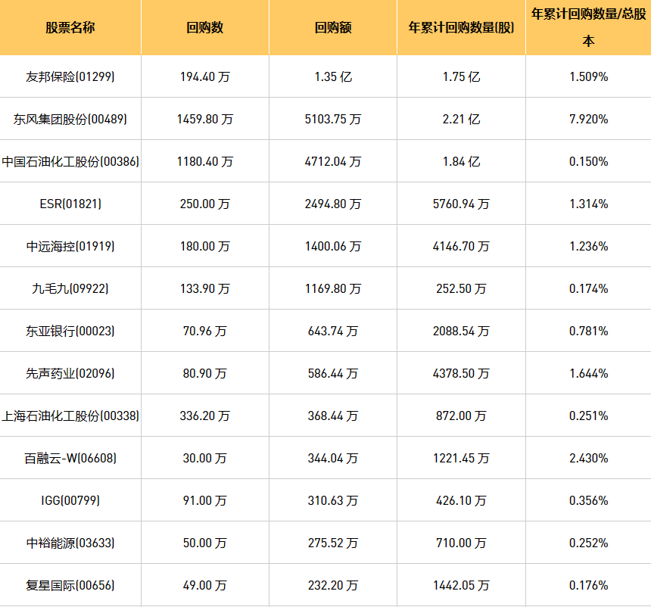Click the ESR(01821) stock cell
This screenshot has height=607, width=651.
point(70,204)
